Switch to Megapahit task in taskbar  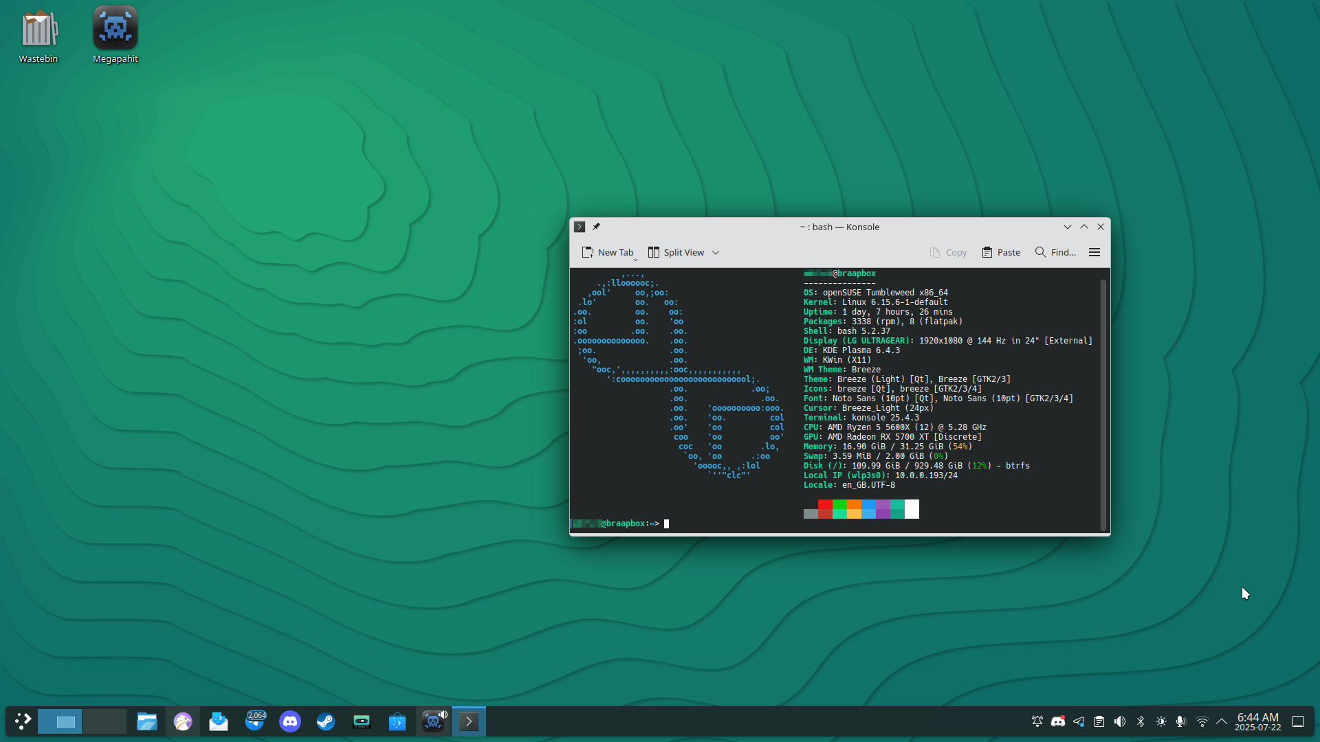[432, 722]
